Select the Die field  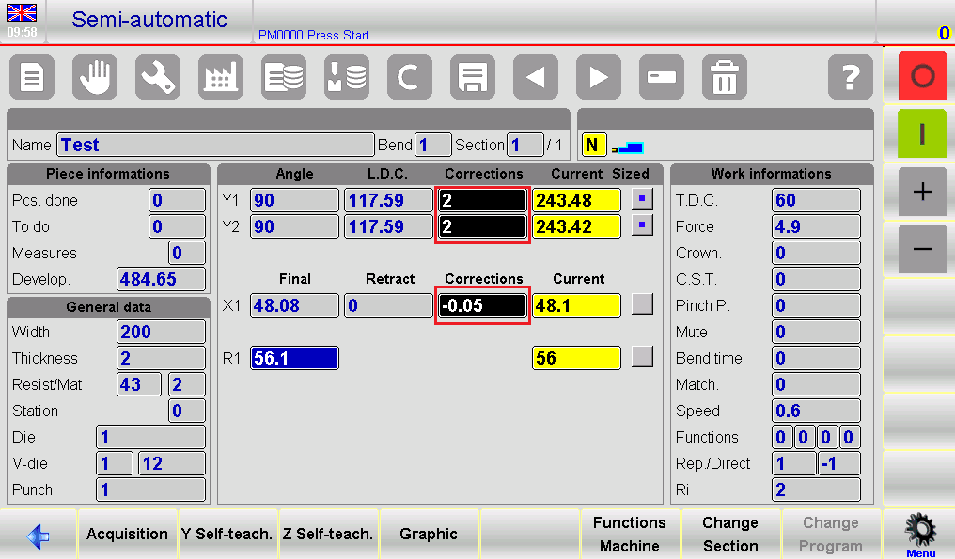(151, 437)
